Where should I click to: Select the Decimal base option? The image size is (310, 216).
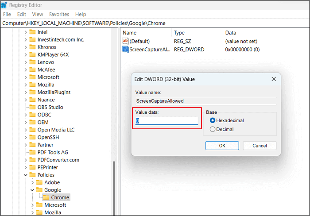click(x=213, y=129)
